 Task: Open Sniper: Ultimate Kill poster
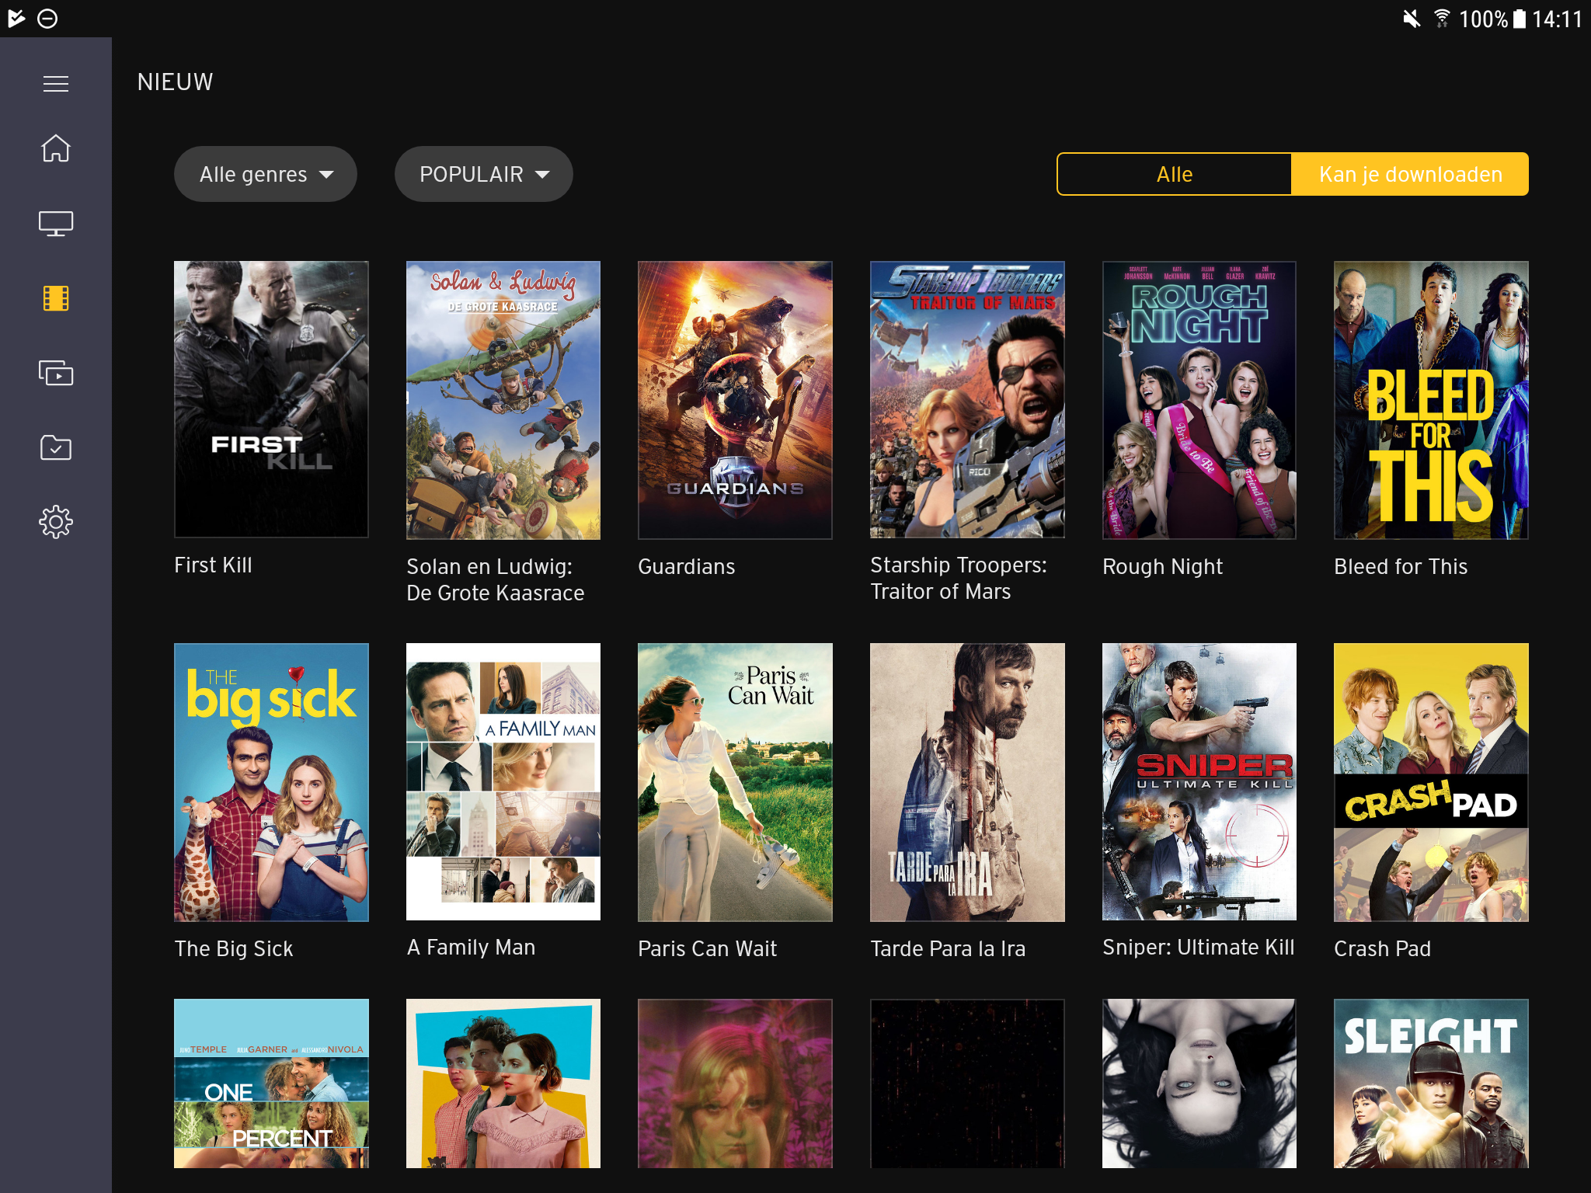click(x=1199, y=781)
